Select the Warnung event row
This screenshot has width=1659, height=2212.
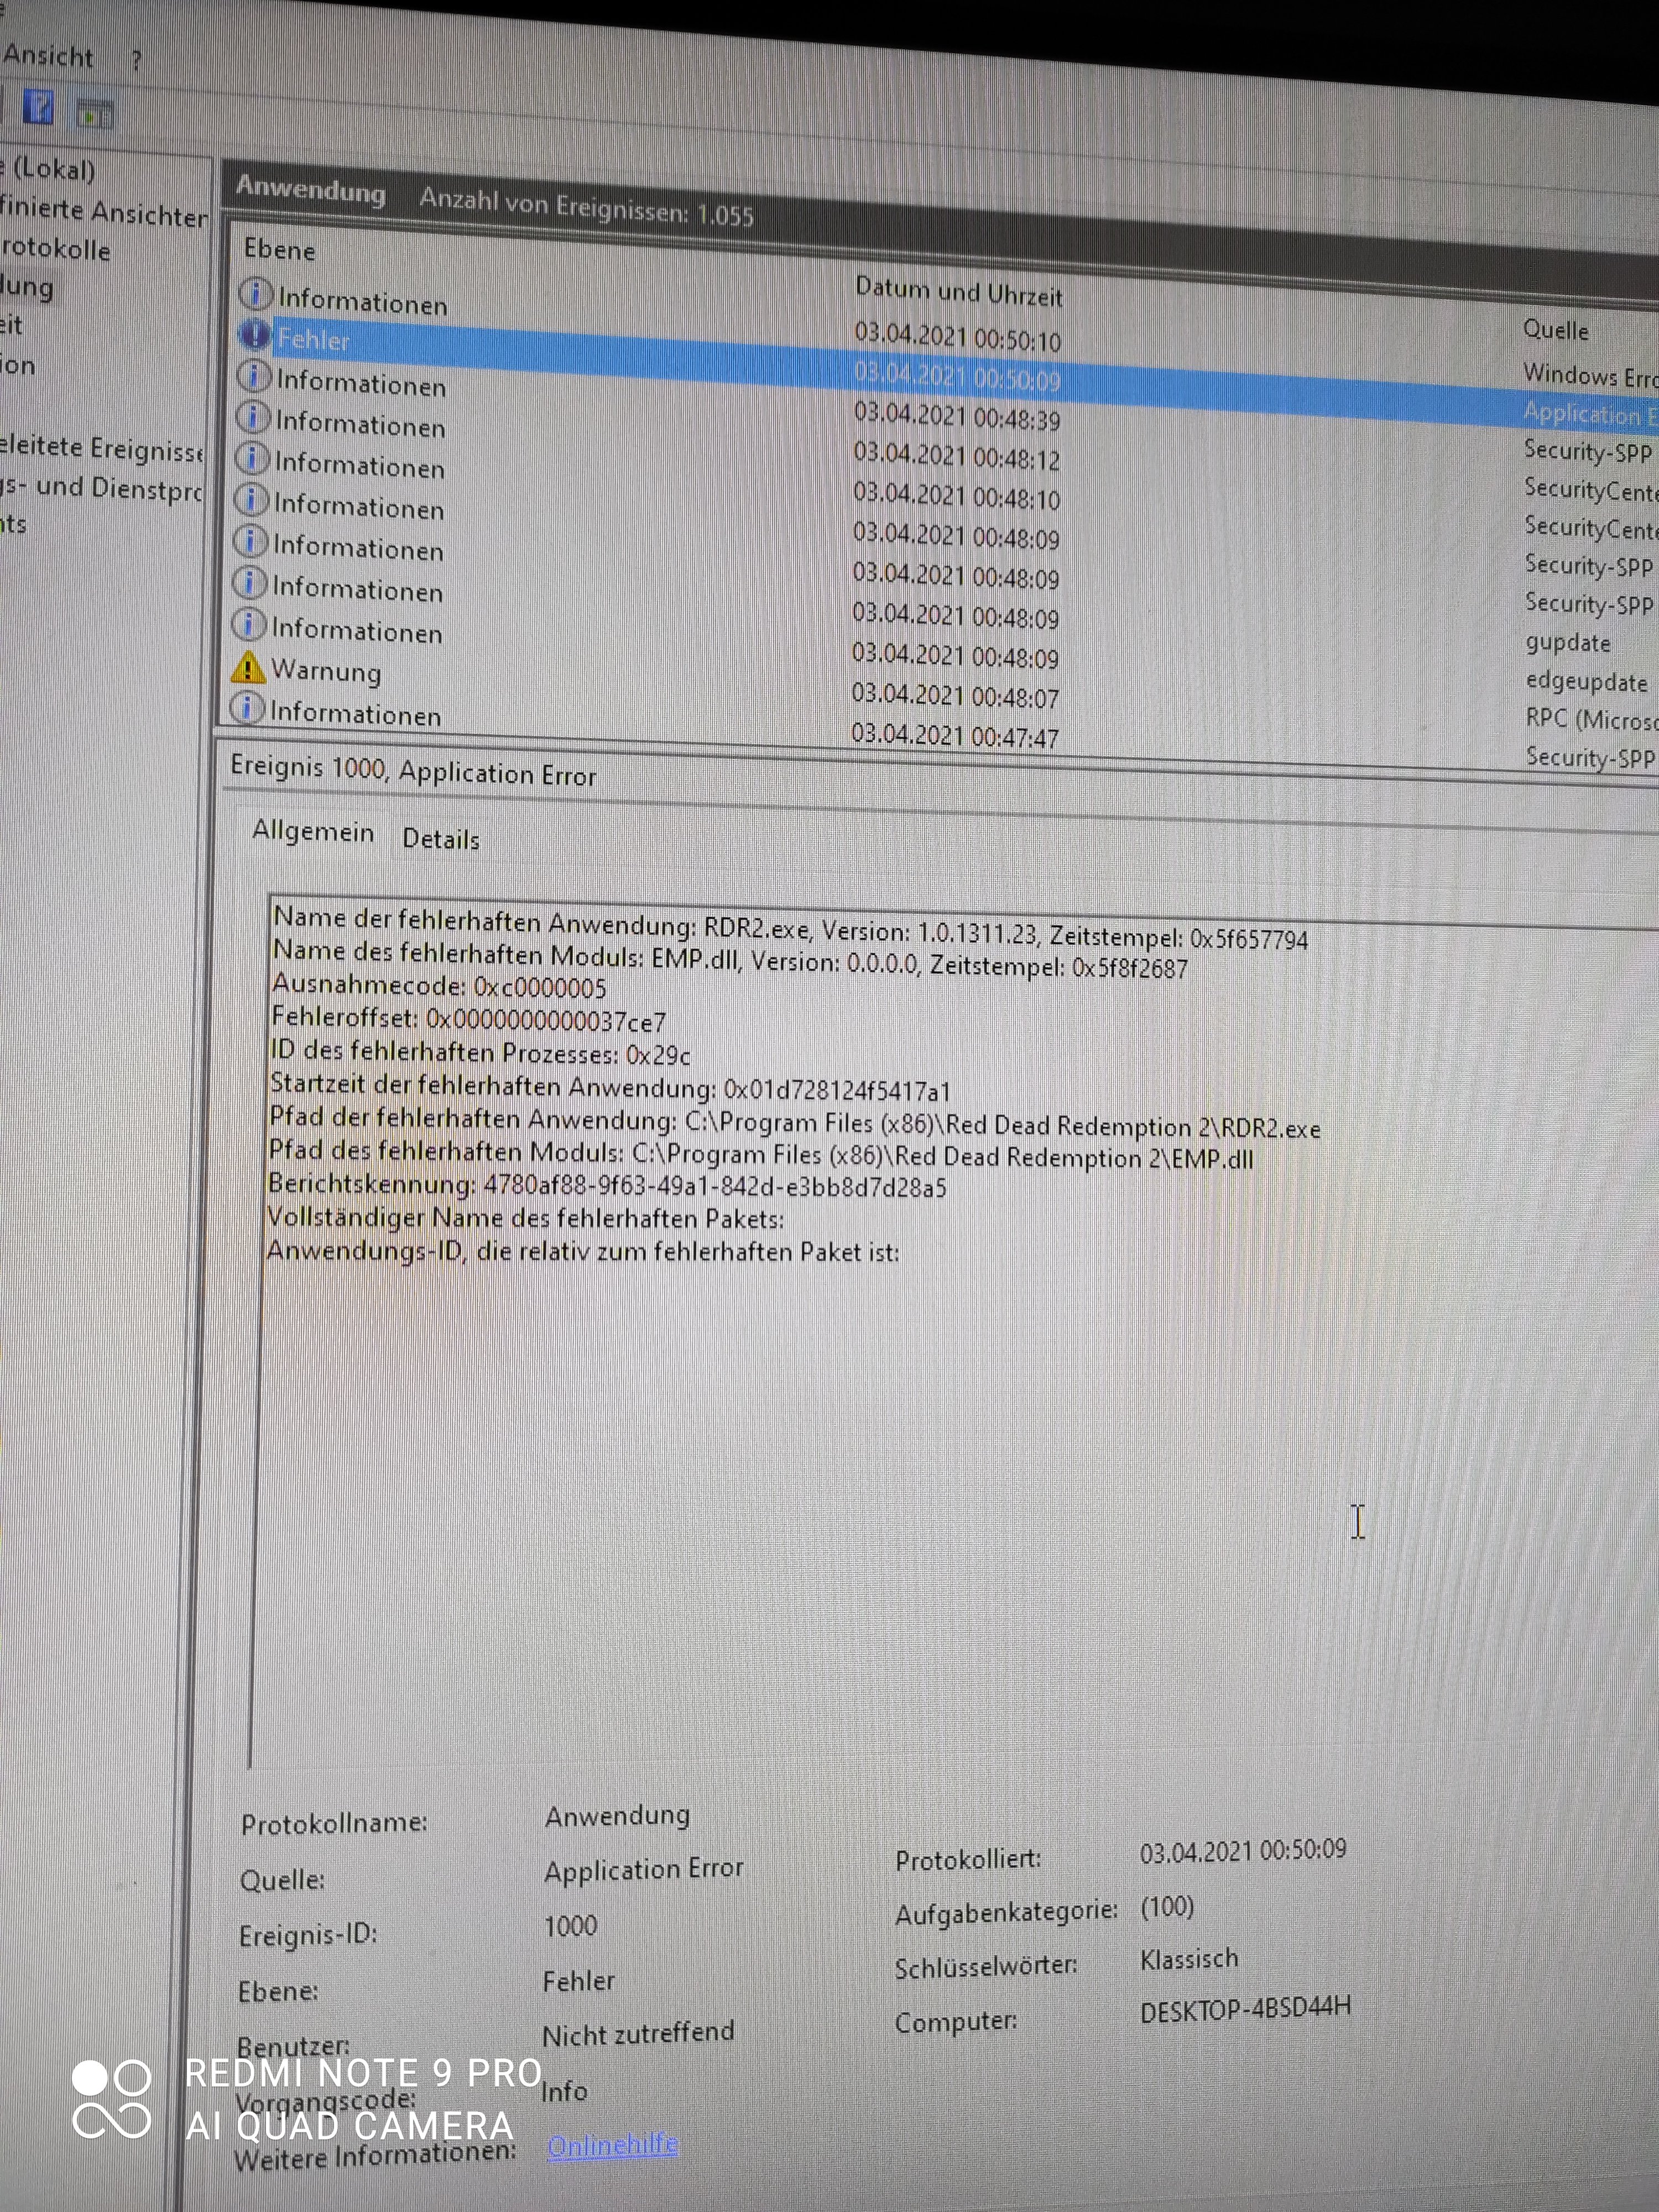326,671
